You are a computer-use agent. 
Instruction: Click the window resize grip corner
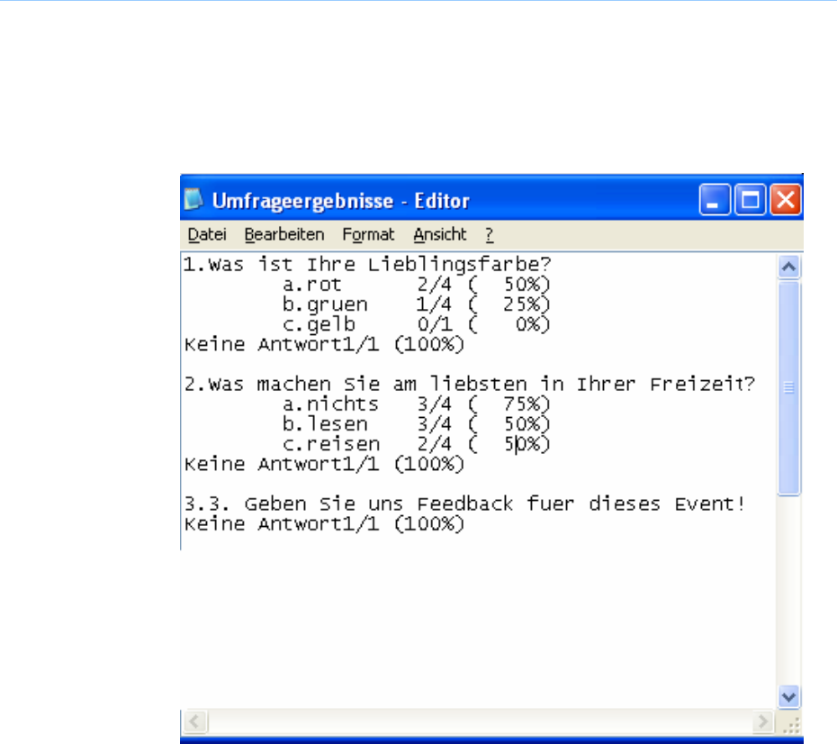pos(790,725)
